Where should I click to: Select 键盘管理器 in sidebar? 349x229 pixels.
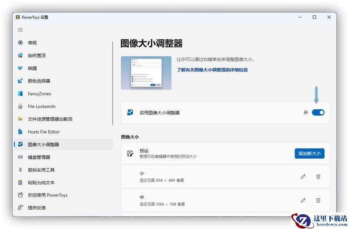coord(63,157)
